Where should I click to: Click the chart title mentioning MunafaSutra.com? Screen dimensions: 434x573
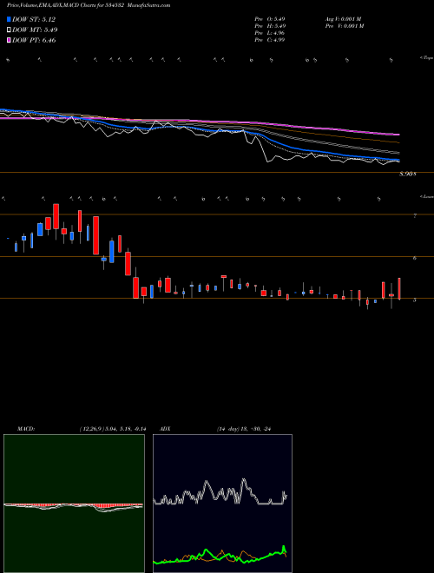[89, 5]
